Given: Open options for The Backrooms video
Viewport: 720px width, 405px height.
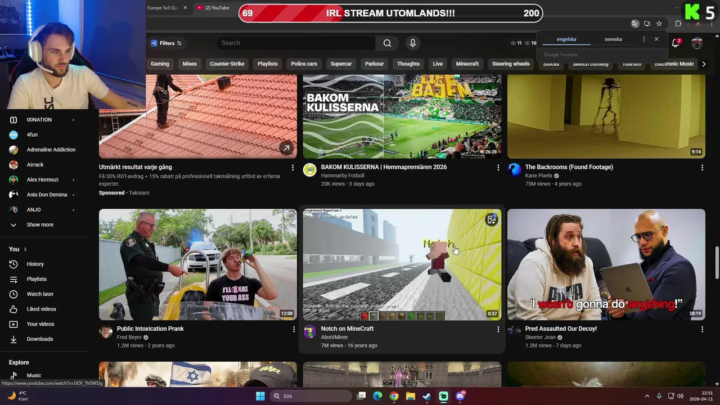Looking at the screenshot, I should click(x=702, y=168).
